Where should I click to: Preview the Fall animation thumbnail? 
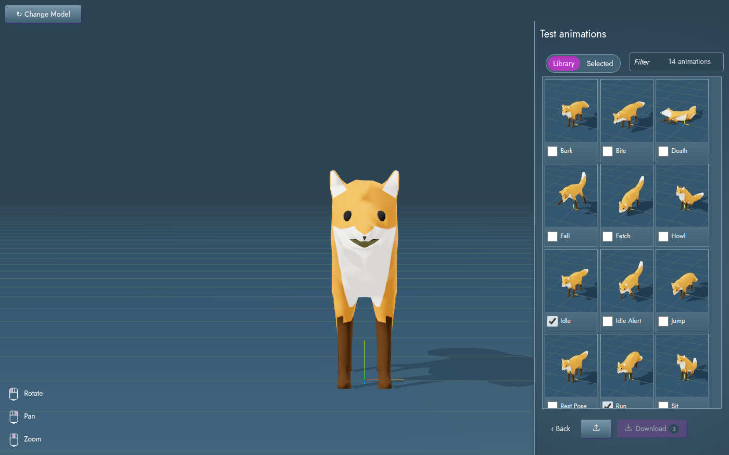pos(571,196)
